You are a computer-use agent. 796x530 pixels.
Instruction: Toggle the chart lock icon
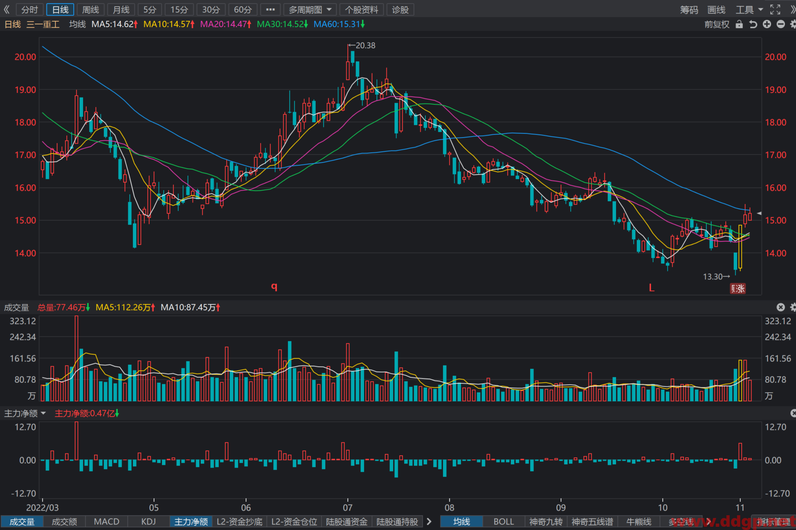pyautogui.click(x=739, y=24)
